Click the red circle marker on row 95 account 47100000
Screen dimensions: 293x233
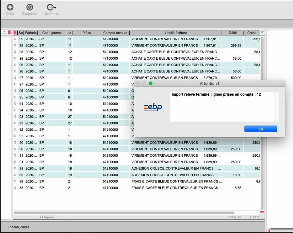point(15,97)
